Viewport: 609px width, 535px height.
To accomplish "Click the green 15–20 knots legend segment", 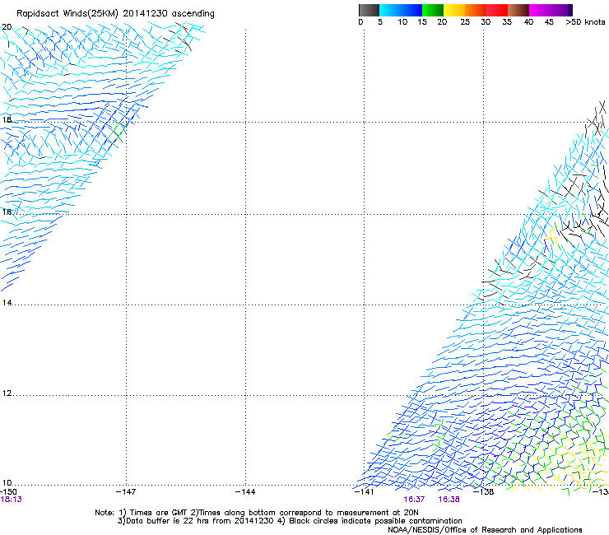I will pyautogui.click(x=433, y=10).
